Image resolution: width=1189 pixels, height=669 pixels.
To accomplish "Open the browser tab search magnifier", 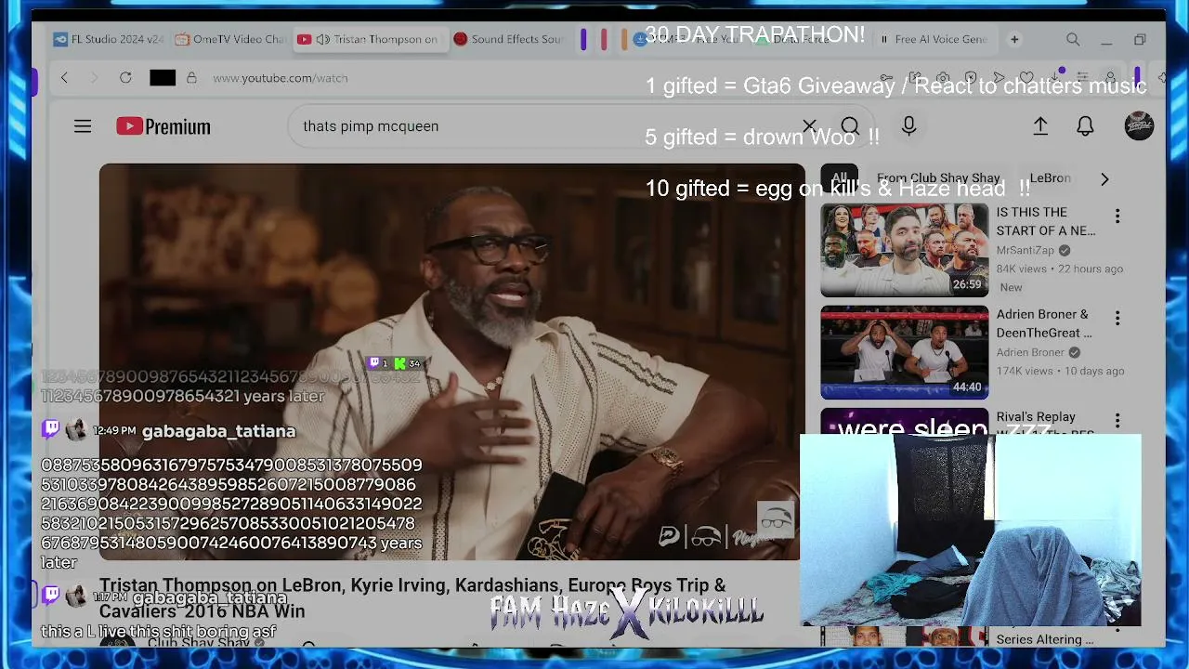I will tap(1073, 40).
